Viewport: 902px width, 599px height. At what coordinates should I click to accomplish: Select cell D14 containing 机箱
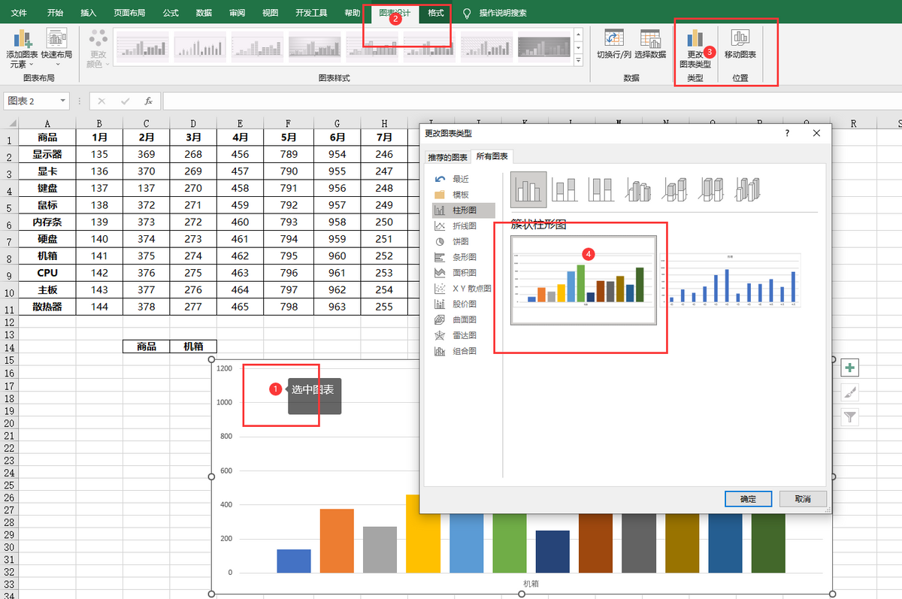(x=193, y=346)
